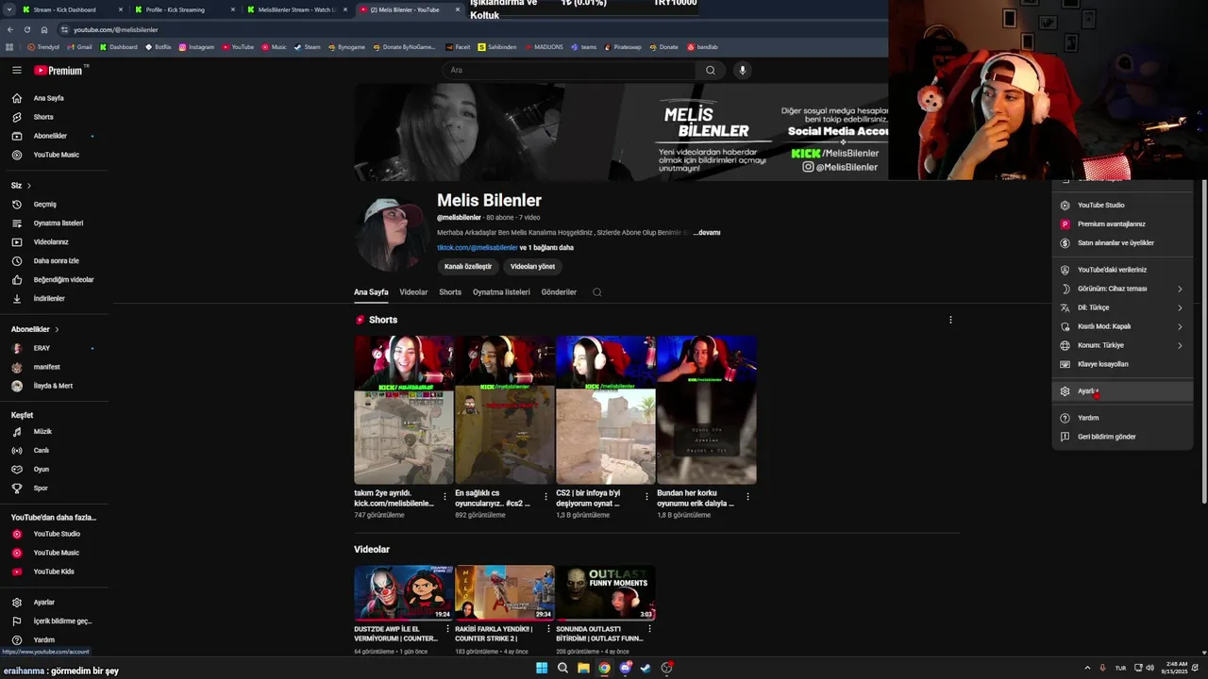
Task: Click the YouTube search input field
Action: point(569,70)
